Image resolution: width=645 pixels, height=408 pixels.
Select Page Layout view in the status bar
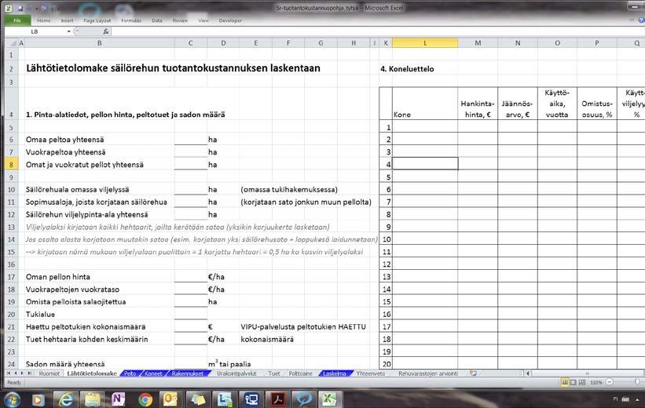(x=574, y=382)
